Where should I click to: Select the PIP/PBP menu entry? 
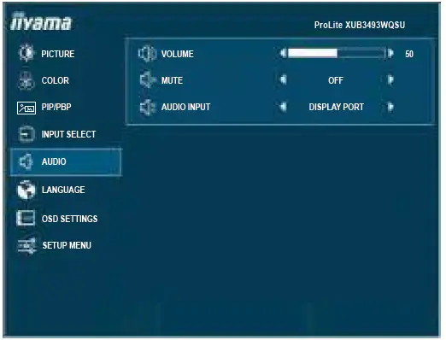(56, 107)
